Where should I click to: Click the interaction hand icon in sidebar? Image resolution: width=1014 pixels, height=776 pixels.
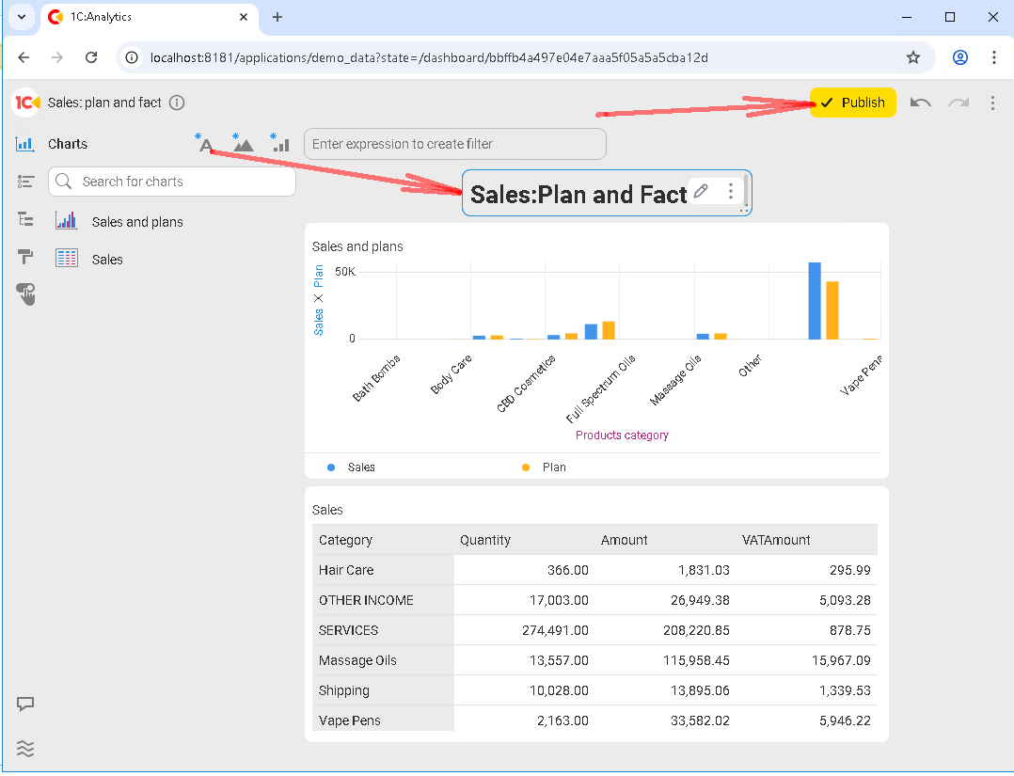[x=25, y=294]
